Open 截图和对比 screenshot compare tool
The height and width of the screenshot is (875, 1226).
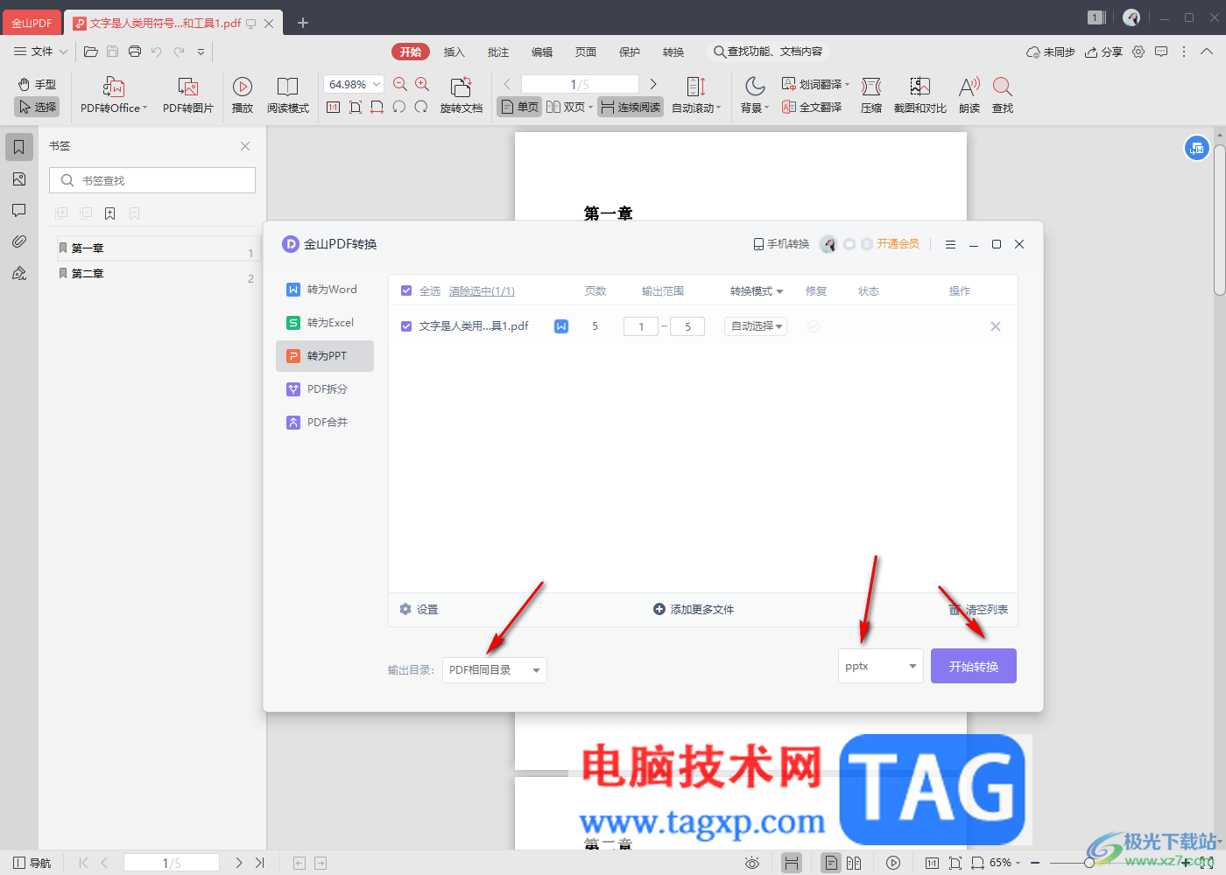tap(920, 94)
